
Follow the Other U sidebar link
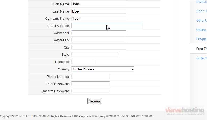coord(201,21)
